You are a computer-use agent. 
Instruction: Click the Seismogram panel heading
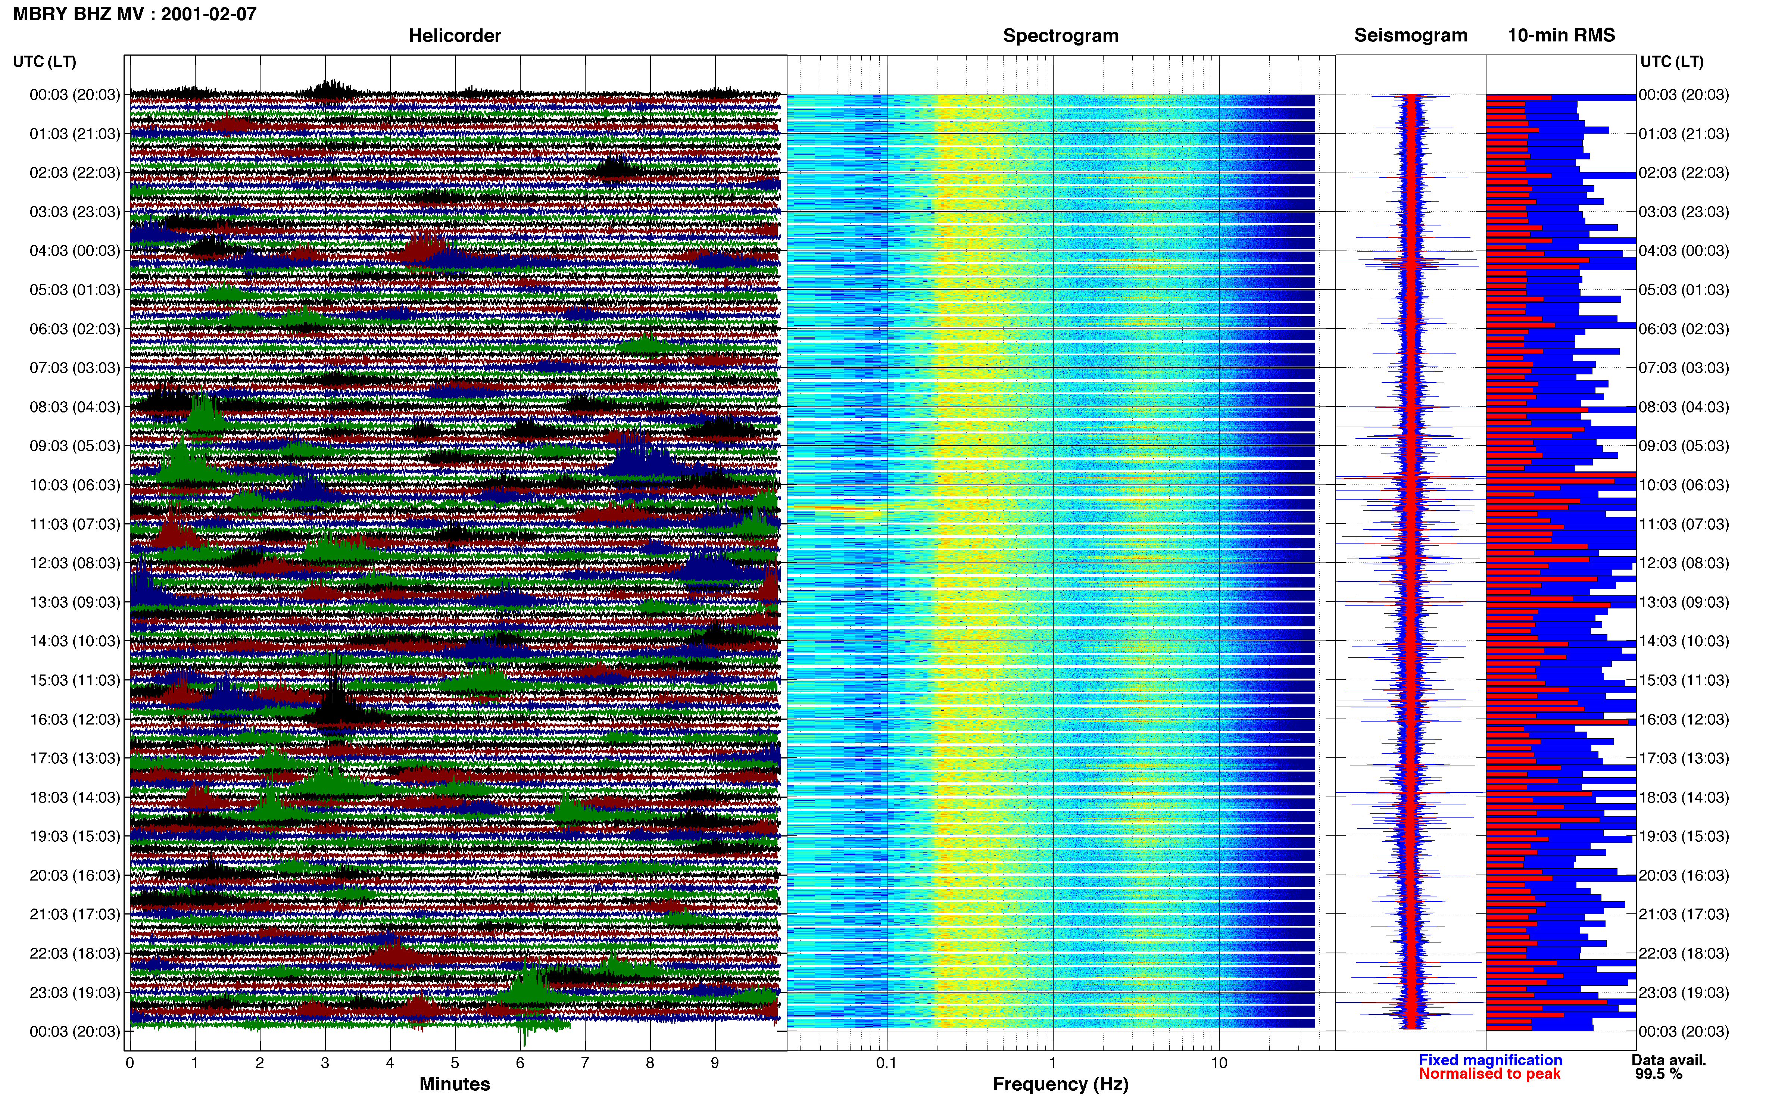coord(1411,35)
